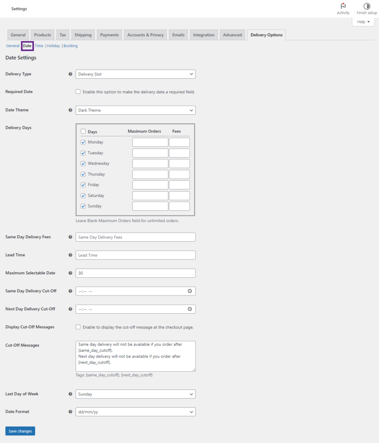Click Sunday Maximum Orders field

click(150, 206)
